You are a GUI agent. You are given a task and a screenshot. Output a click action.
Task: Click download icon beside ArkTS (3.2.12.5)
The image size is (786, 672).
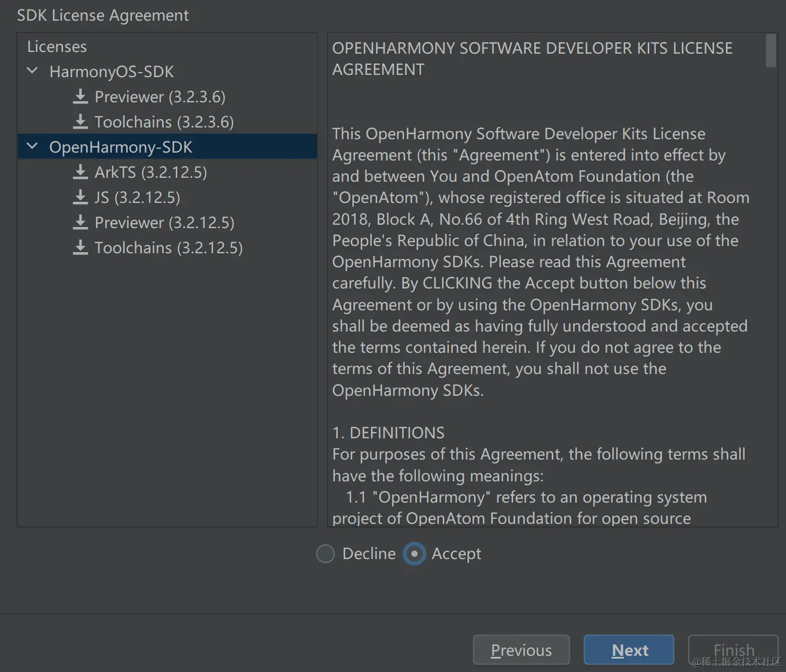[81, 172]
